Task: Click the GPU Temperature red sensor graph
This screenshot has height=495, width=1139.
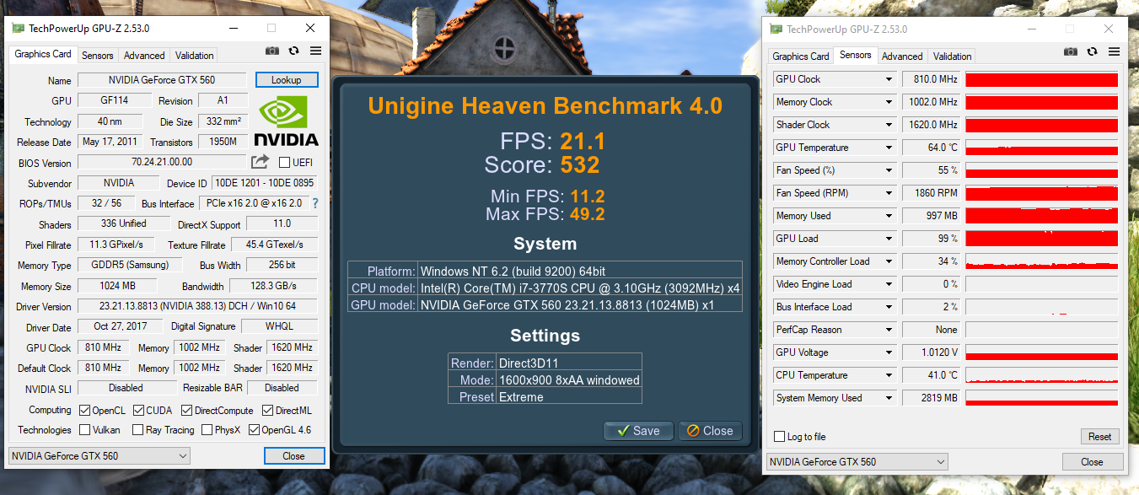Action: pos(1041,148)
